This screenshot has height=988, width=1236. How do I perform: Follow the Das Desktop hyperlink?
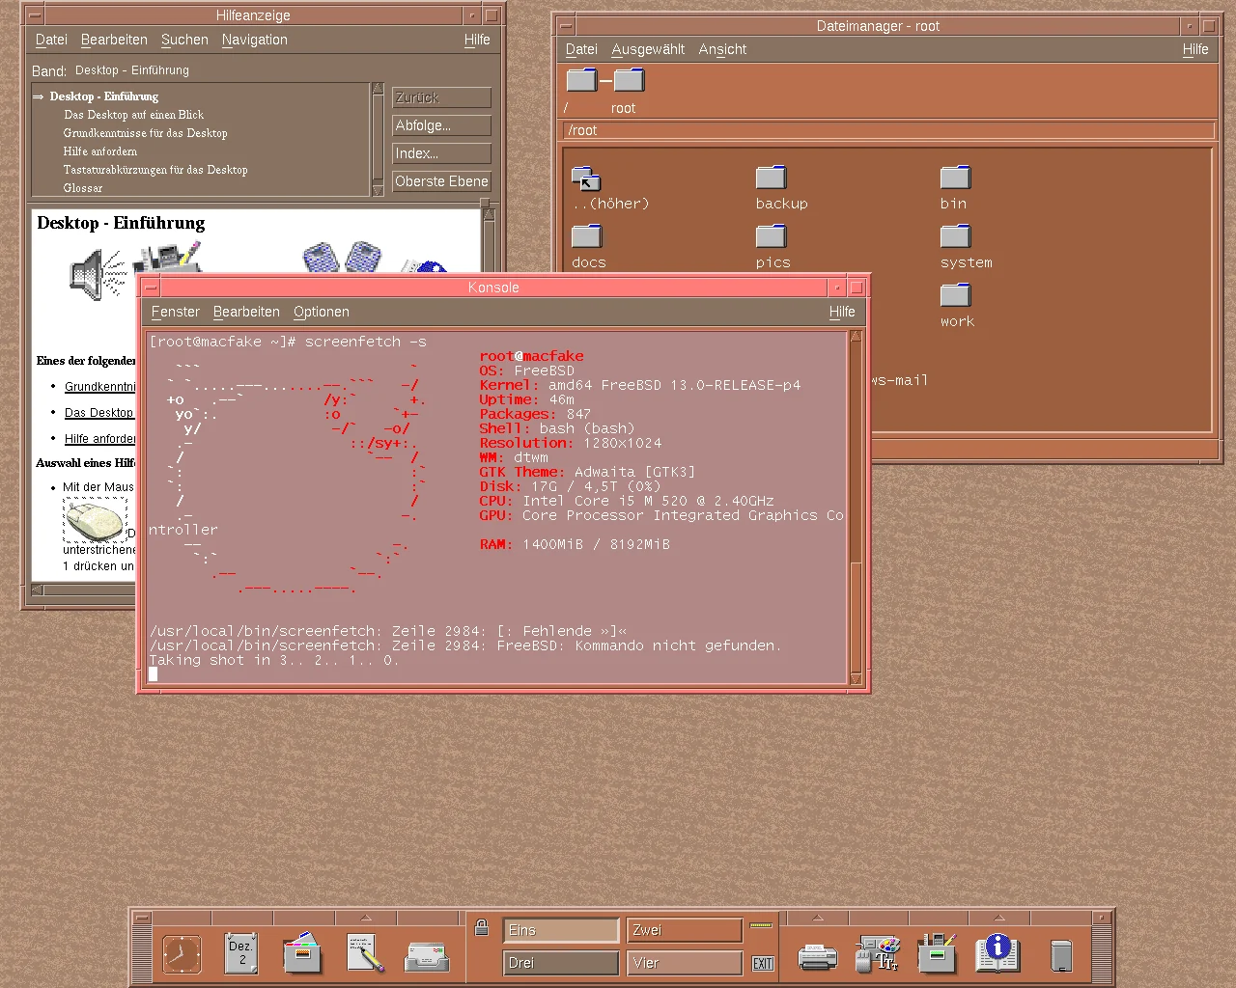(98, 413)
